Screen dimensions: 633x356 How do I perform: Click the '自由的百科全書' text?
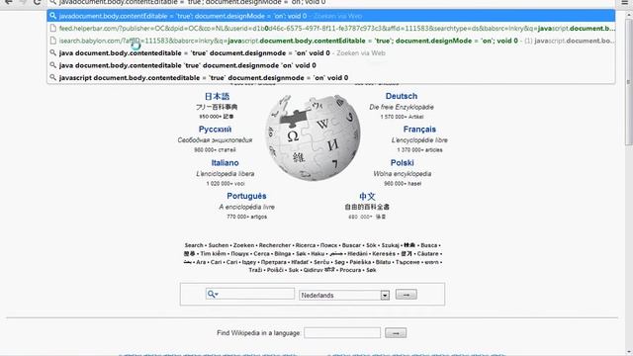point(367,207)
